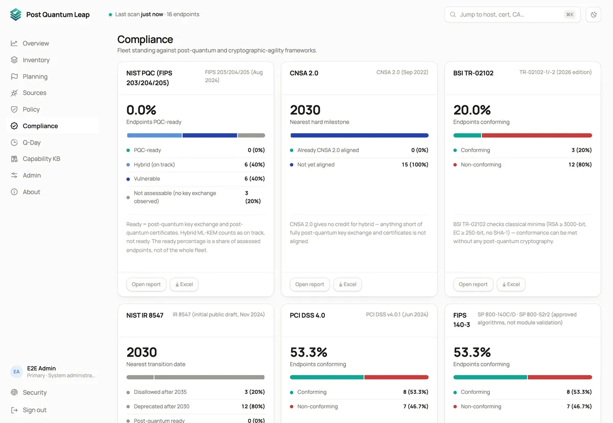This screenshot has width=613, height=423.
Task: Open report for CNSA 2.0 card
Action: tap(310, 285)
